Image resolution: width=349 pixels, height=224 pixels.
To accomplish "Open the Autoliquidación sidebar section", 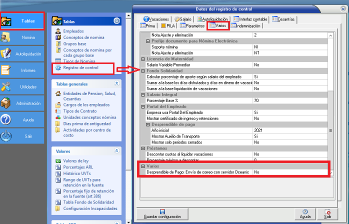I will [x=7, y=53].
